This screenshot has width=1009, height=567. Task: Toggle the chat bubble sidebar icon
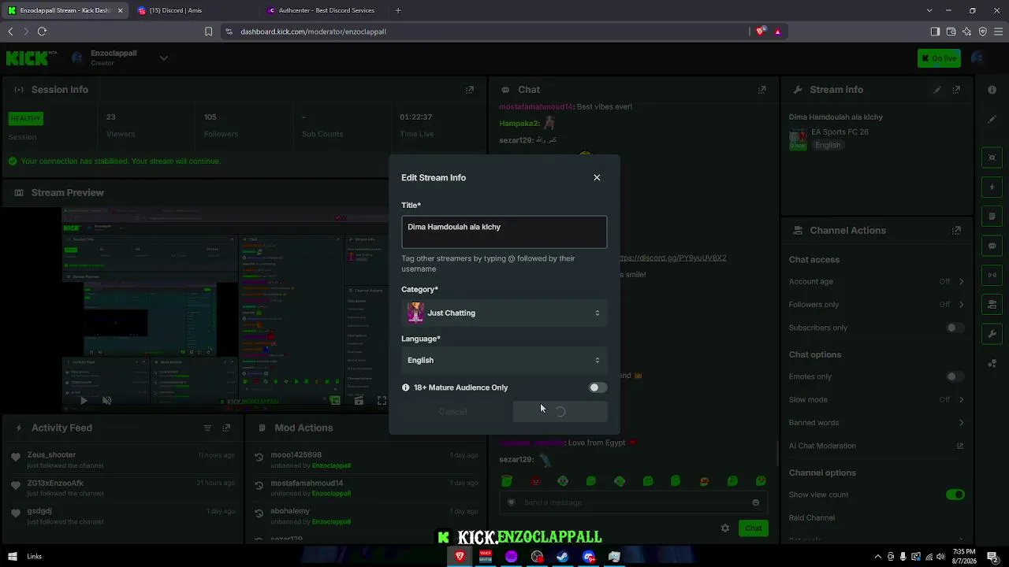[992, 246]
